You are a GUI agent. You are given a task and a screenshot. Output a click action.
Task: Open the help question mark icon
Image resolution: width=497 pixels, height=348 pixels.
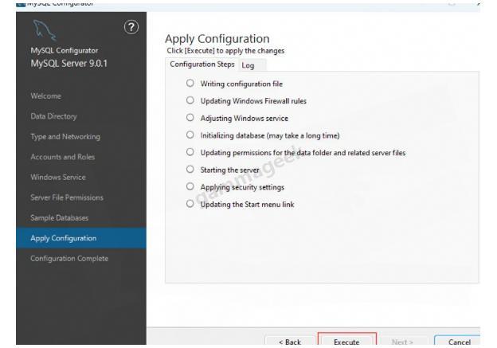(x=131, y=27)
